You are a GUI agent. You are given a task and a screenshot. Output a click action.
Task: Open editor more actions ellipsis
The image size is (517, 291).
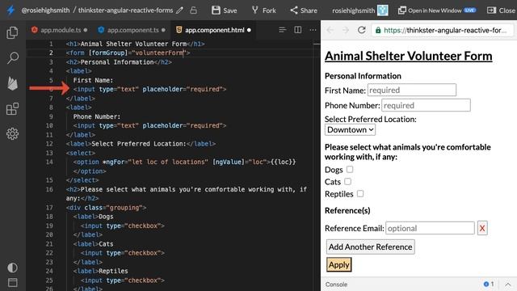[313, 30]
